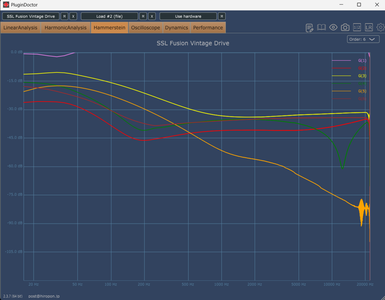Click the -45.0 dB axis label
Image resolution: width=385 pixels, height=300 pixels.
pyautogui.click(x=15, y=137)
